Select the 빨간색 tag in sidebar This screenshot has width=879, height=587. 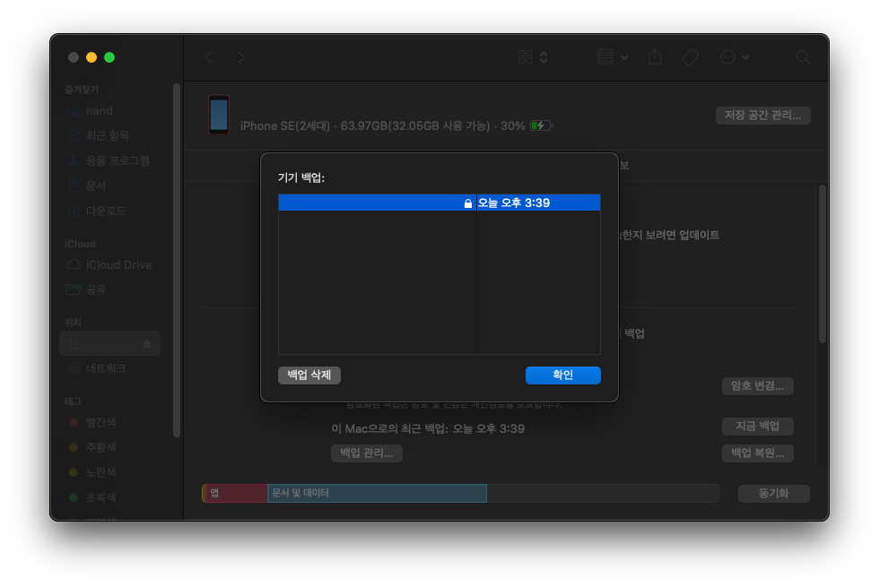coord(100,422)
